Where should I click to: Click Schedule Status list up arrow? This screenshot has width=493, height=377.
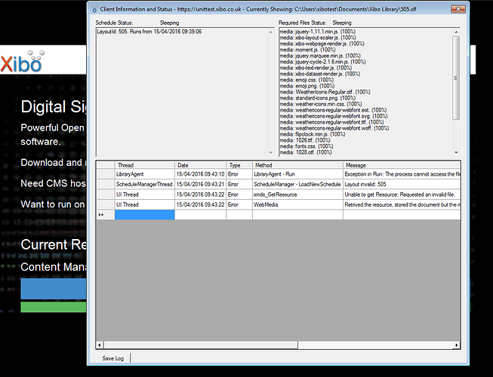(271, 32)
